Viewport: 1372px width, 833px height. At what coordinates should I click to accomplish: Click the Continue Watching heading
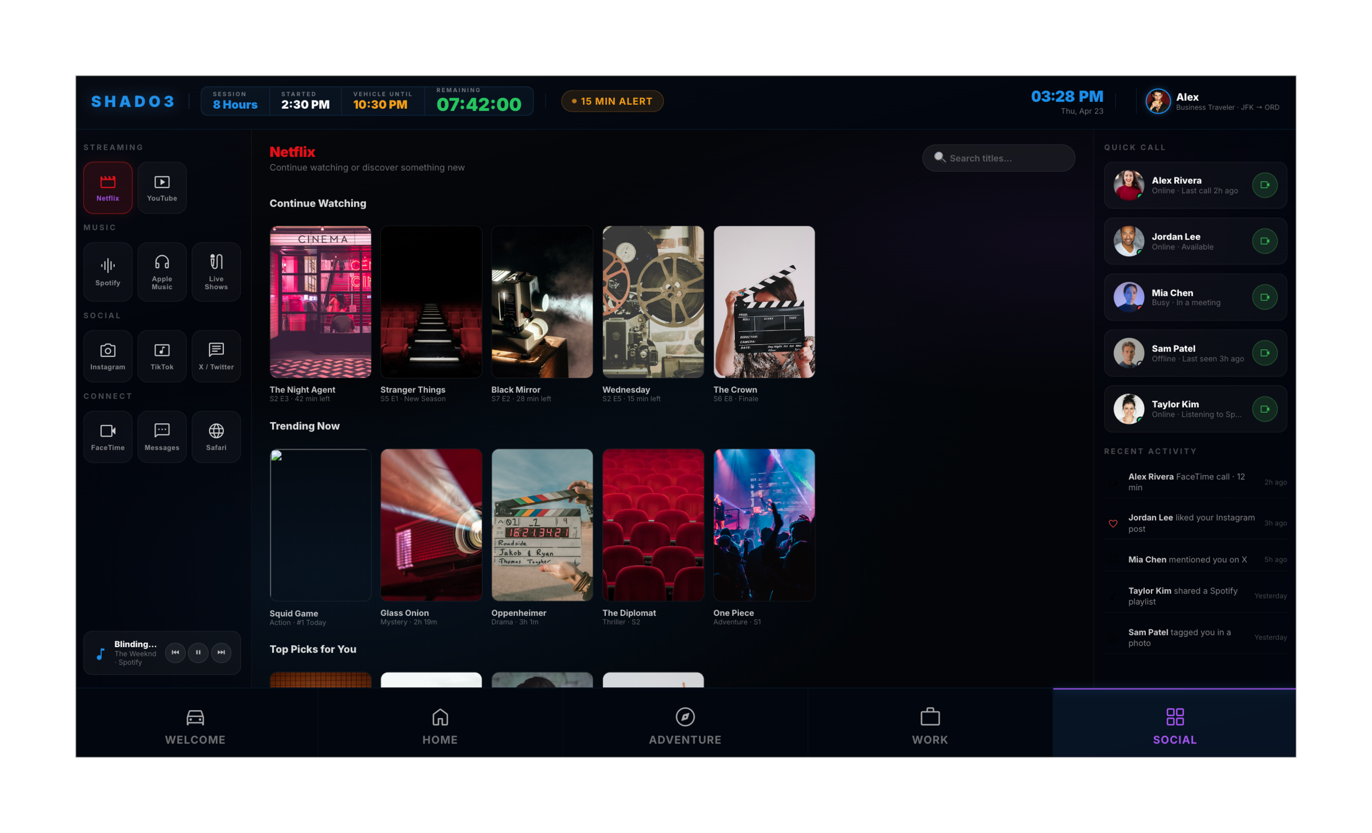click(x=318, y=203)
